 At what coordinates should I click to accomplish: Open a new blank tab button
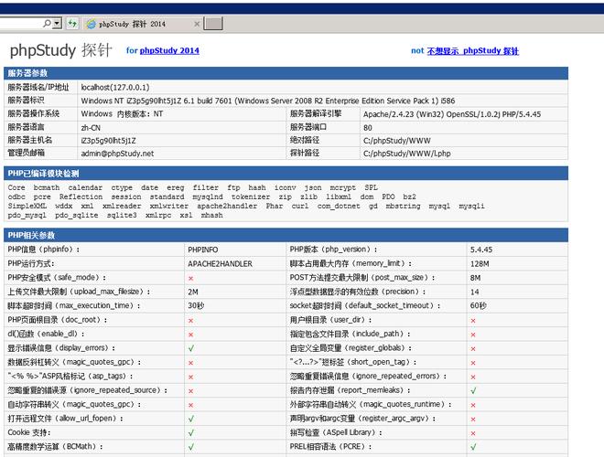[213, 24]
